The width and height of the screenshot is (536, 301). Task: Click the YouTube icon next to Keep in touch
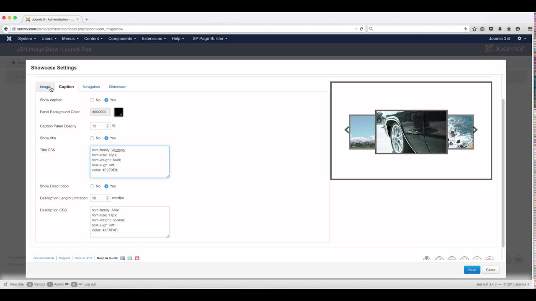137,258
